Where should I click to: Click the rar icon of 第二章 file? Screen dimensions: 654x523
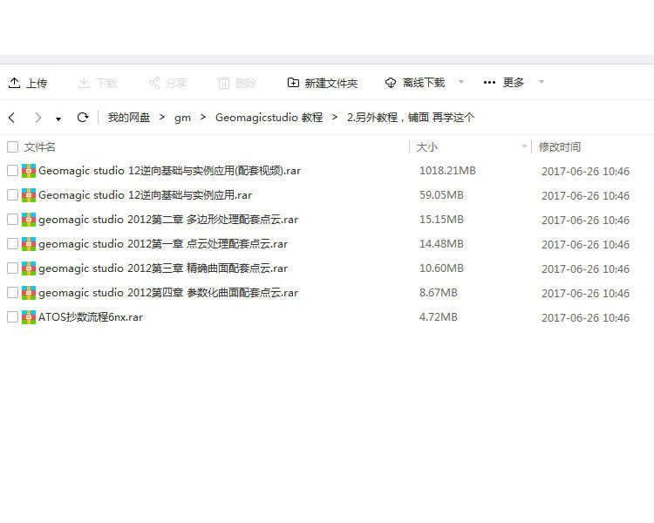point(29,220)
